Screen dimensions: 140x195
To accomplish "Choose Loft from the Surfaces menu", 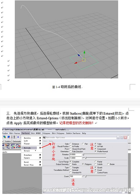I will 26,141.
